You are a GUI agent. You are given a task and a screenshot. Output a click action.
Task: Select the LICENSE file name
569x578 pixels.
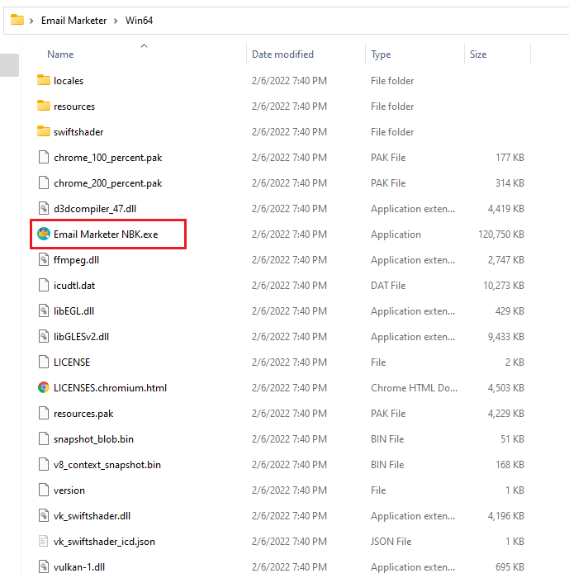point(72,362)
